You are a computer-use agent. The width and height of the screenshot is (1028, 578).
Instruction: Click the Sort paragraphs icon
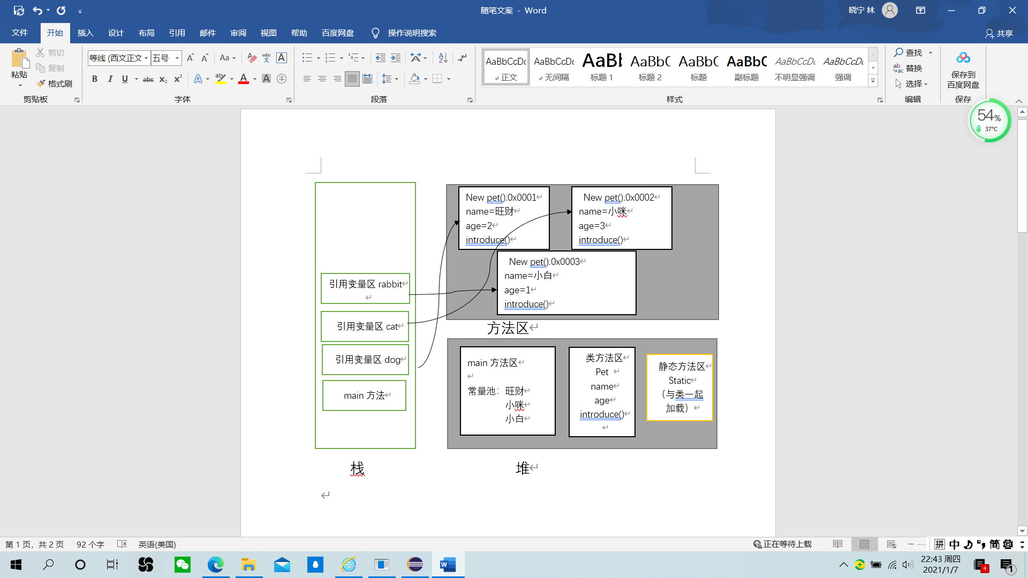(x=443, y=58)
